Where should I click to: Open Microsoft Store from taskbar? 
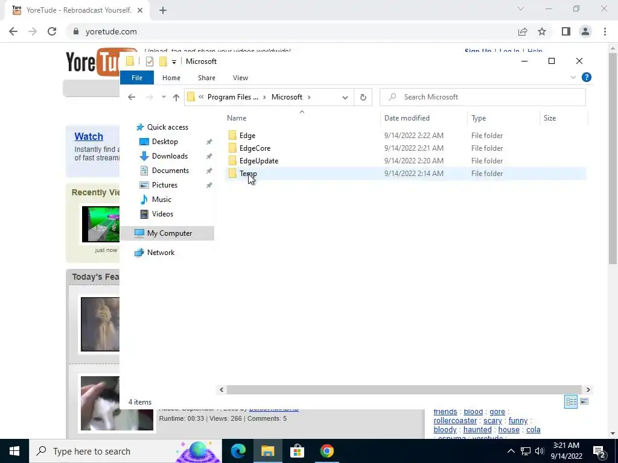pos(297,451)
